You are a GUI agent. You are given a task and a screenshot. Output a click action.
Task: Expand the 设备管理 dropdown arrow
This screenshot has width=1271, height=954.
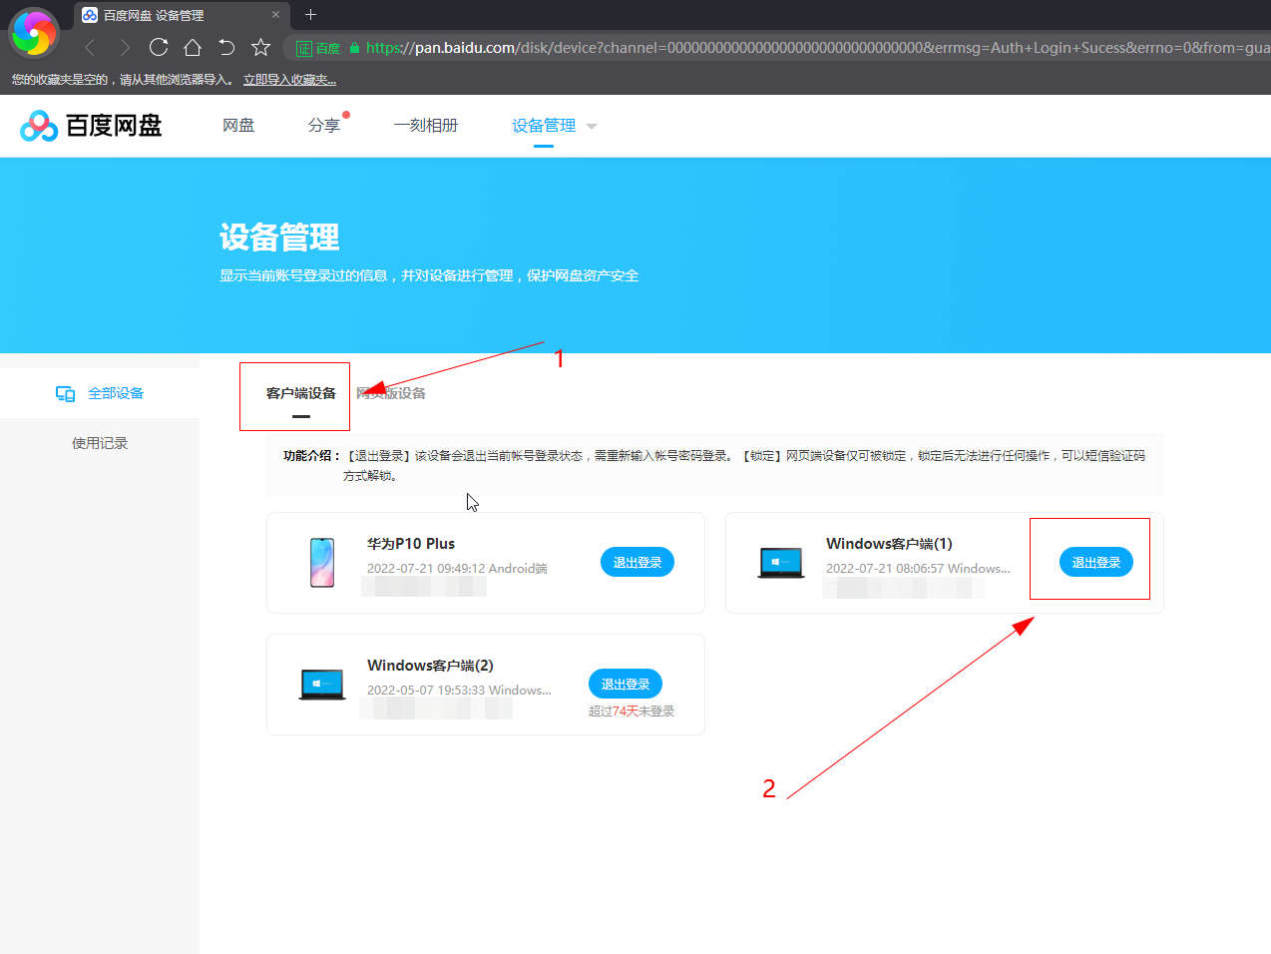click(x=592, y=126)
